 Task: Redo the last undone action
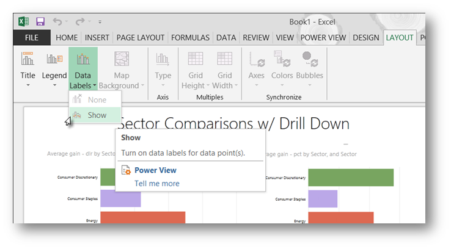[80, 21]
